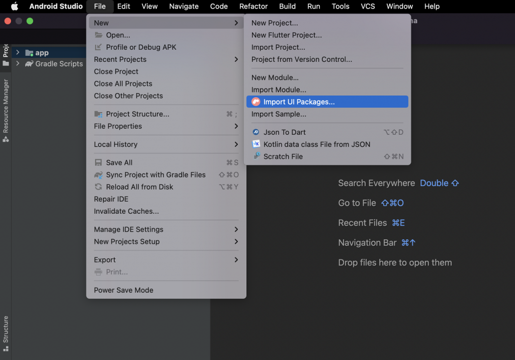515x360 pixels.
Task: Select Import Sample... entry
Action: pyautogui.click(x=327, y=114)
